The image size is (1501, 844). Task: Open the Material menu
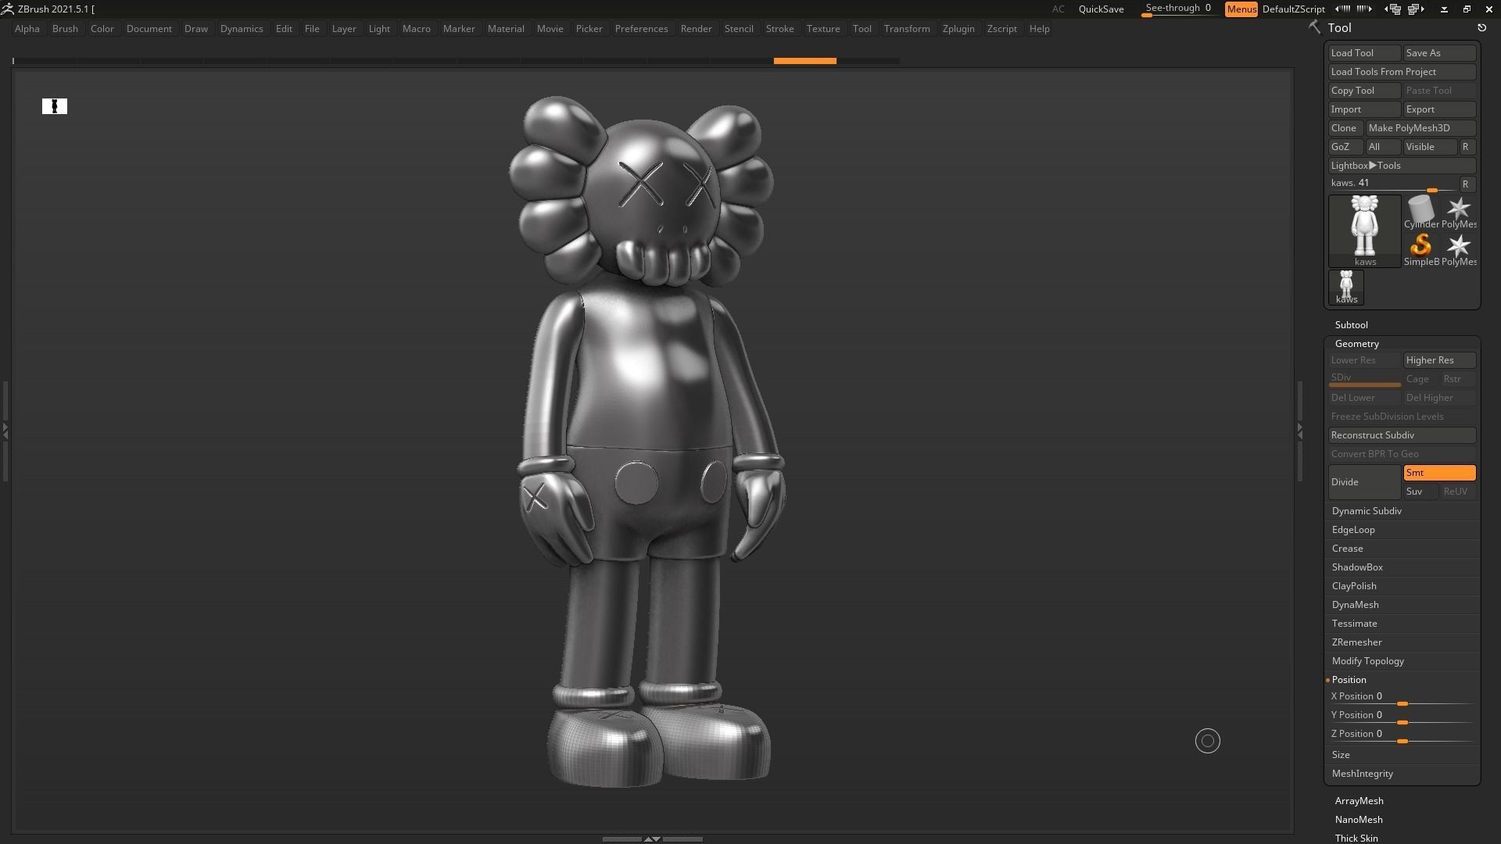click(x=506, y=29)
